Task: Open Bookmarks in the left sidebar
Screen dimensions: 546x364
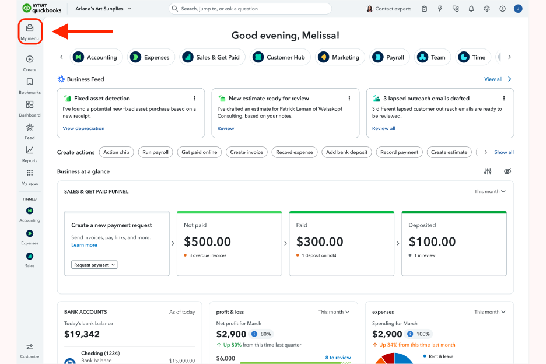Action: point(29,82)
